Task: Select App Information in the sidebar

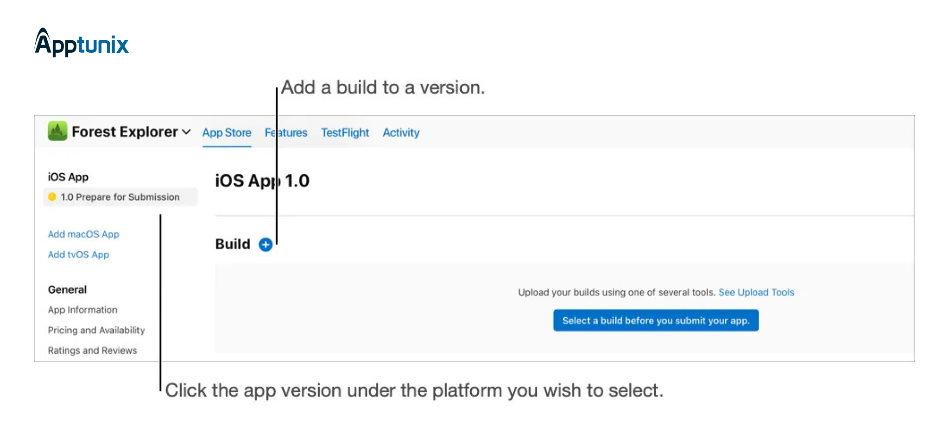Action: point(82,309)
